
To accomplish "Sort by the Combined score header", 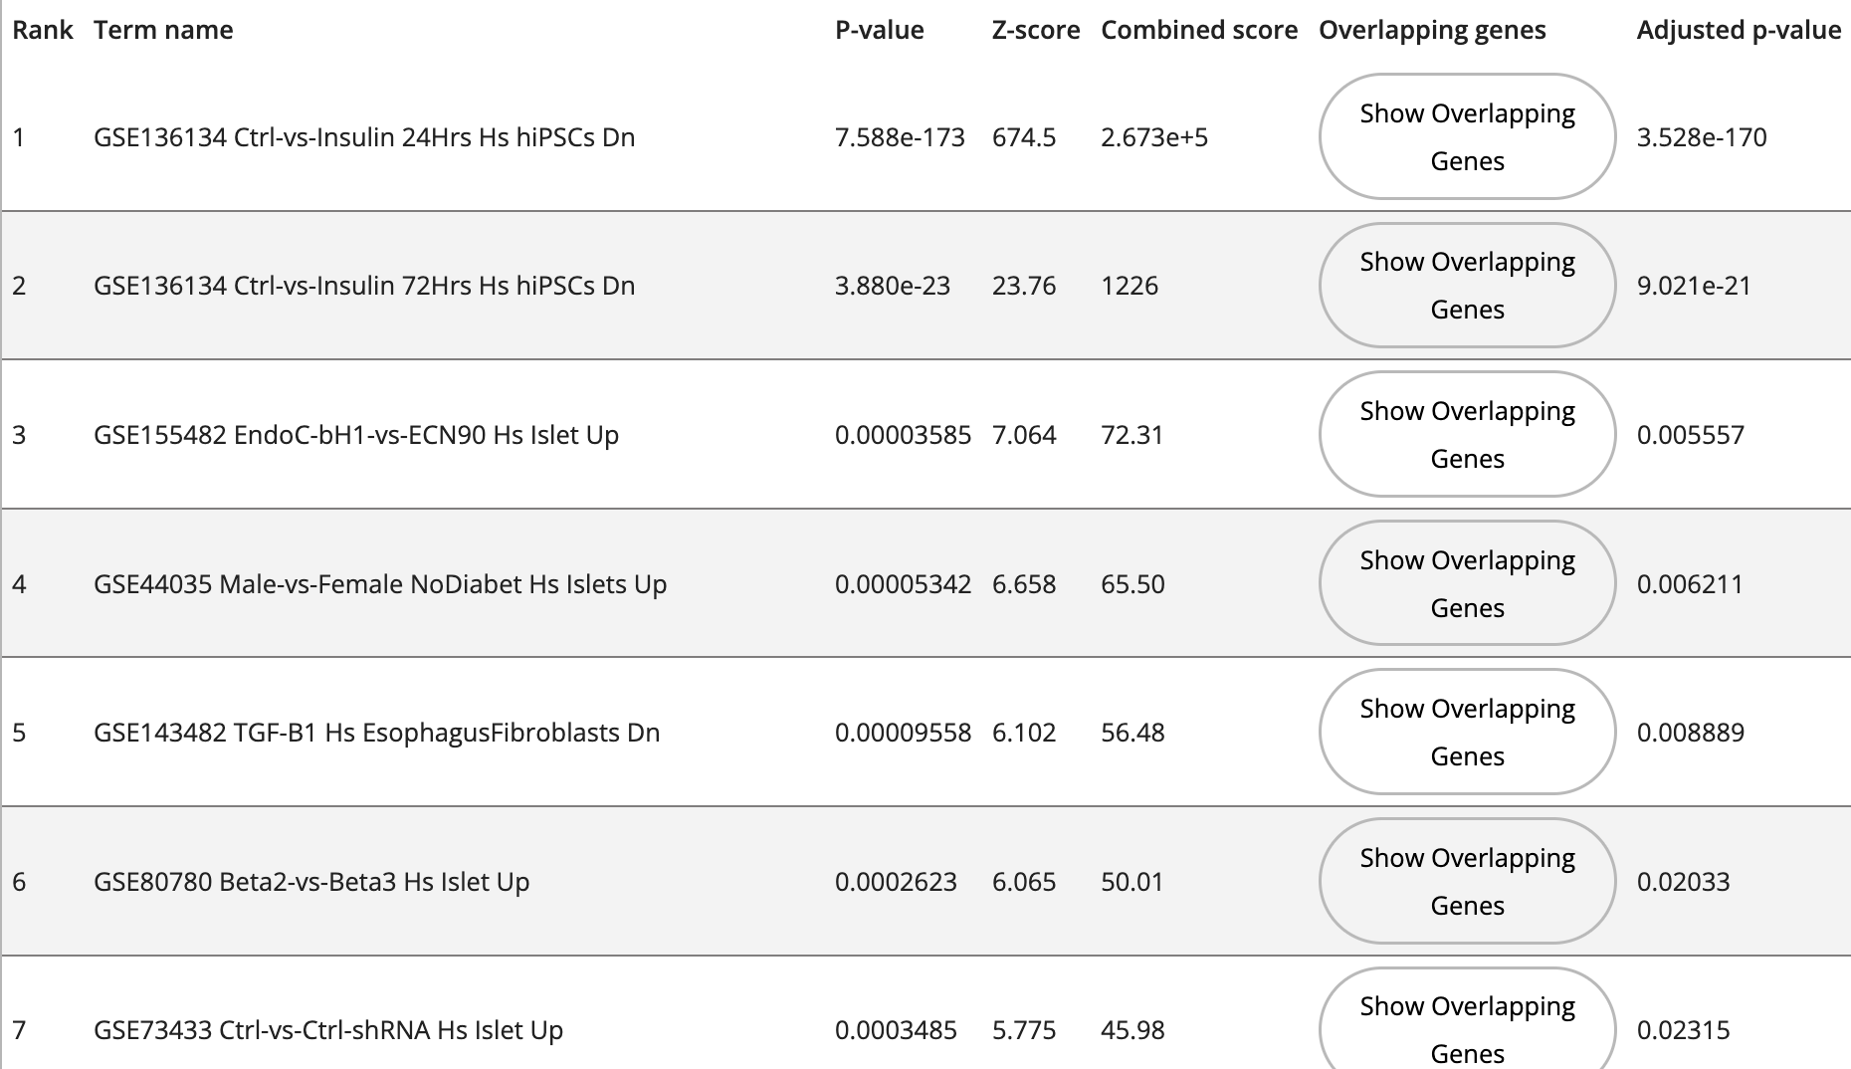I will click(x=1198, y=30).
